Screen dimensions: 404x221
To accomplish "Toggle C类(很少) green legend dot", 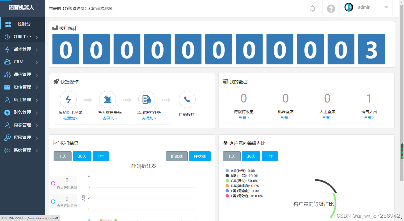I will pos(227,181).
